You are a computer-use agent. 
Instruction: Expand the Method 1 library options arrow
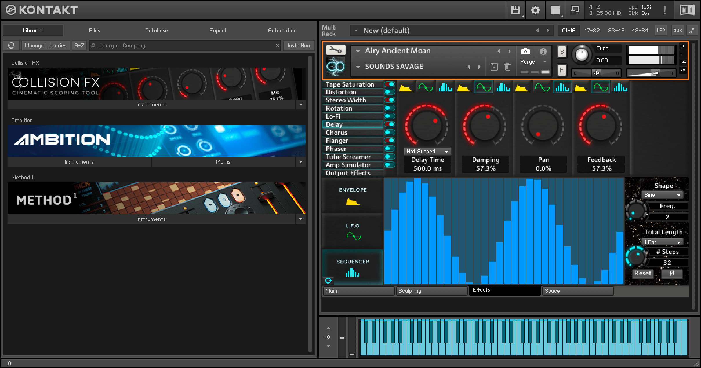[x=300, y=219]
